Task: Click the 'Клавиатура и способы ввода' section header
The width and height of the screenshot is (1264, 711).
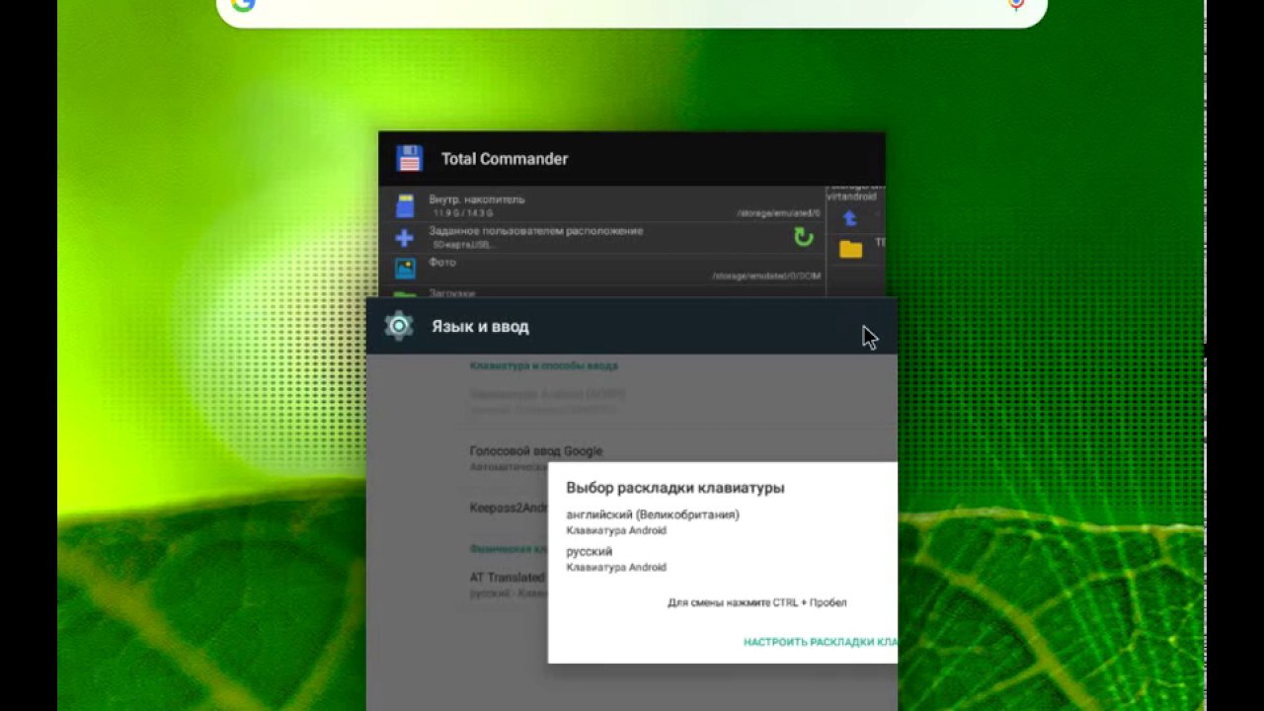Action: 544,365
